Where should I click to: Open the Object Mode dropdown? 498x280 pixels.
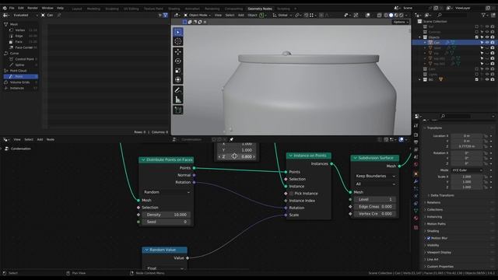[198, 15]
